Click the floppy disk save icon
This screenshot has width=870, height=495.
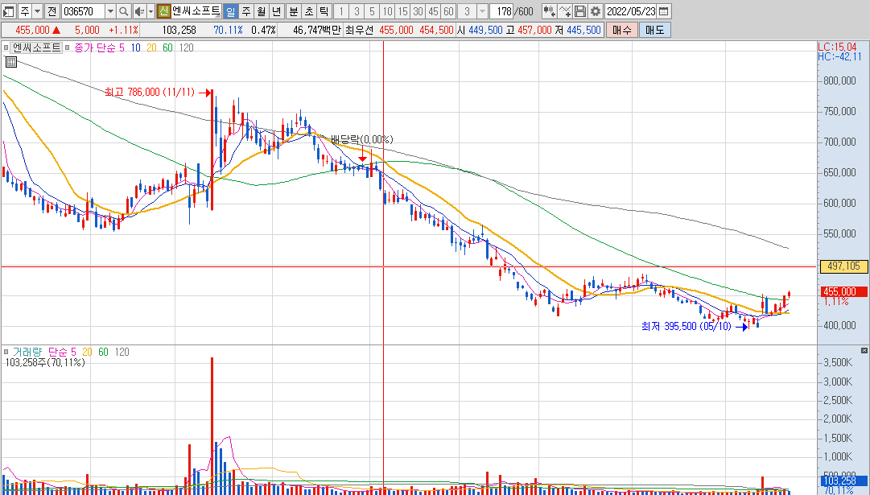click(580, 11)
